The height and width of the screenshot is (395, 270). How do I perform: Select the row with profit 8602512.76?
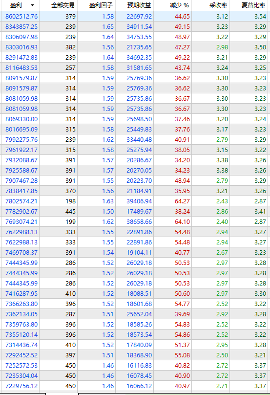[135, 16]
